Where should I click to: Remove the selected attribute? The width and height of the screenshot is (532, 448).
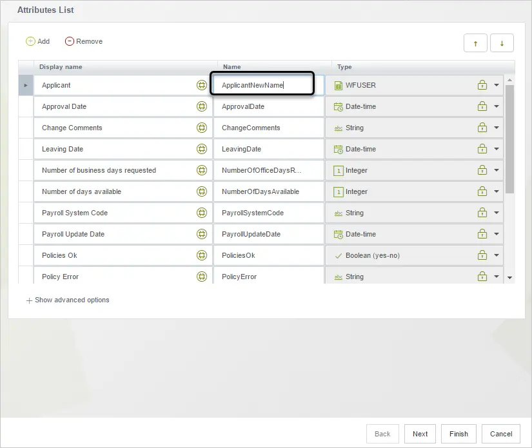(84, 41)
